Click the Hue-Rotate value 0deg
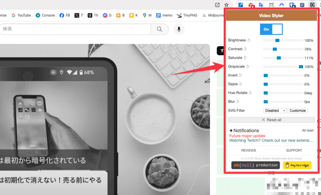 (308, 93)
